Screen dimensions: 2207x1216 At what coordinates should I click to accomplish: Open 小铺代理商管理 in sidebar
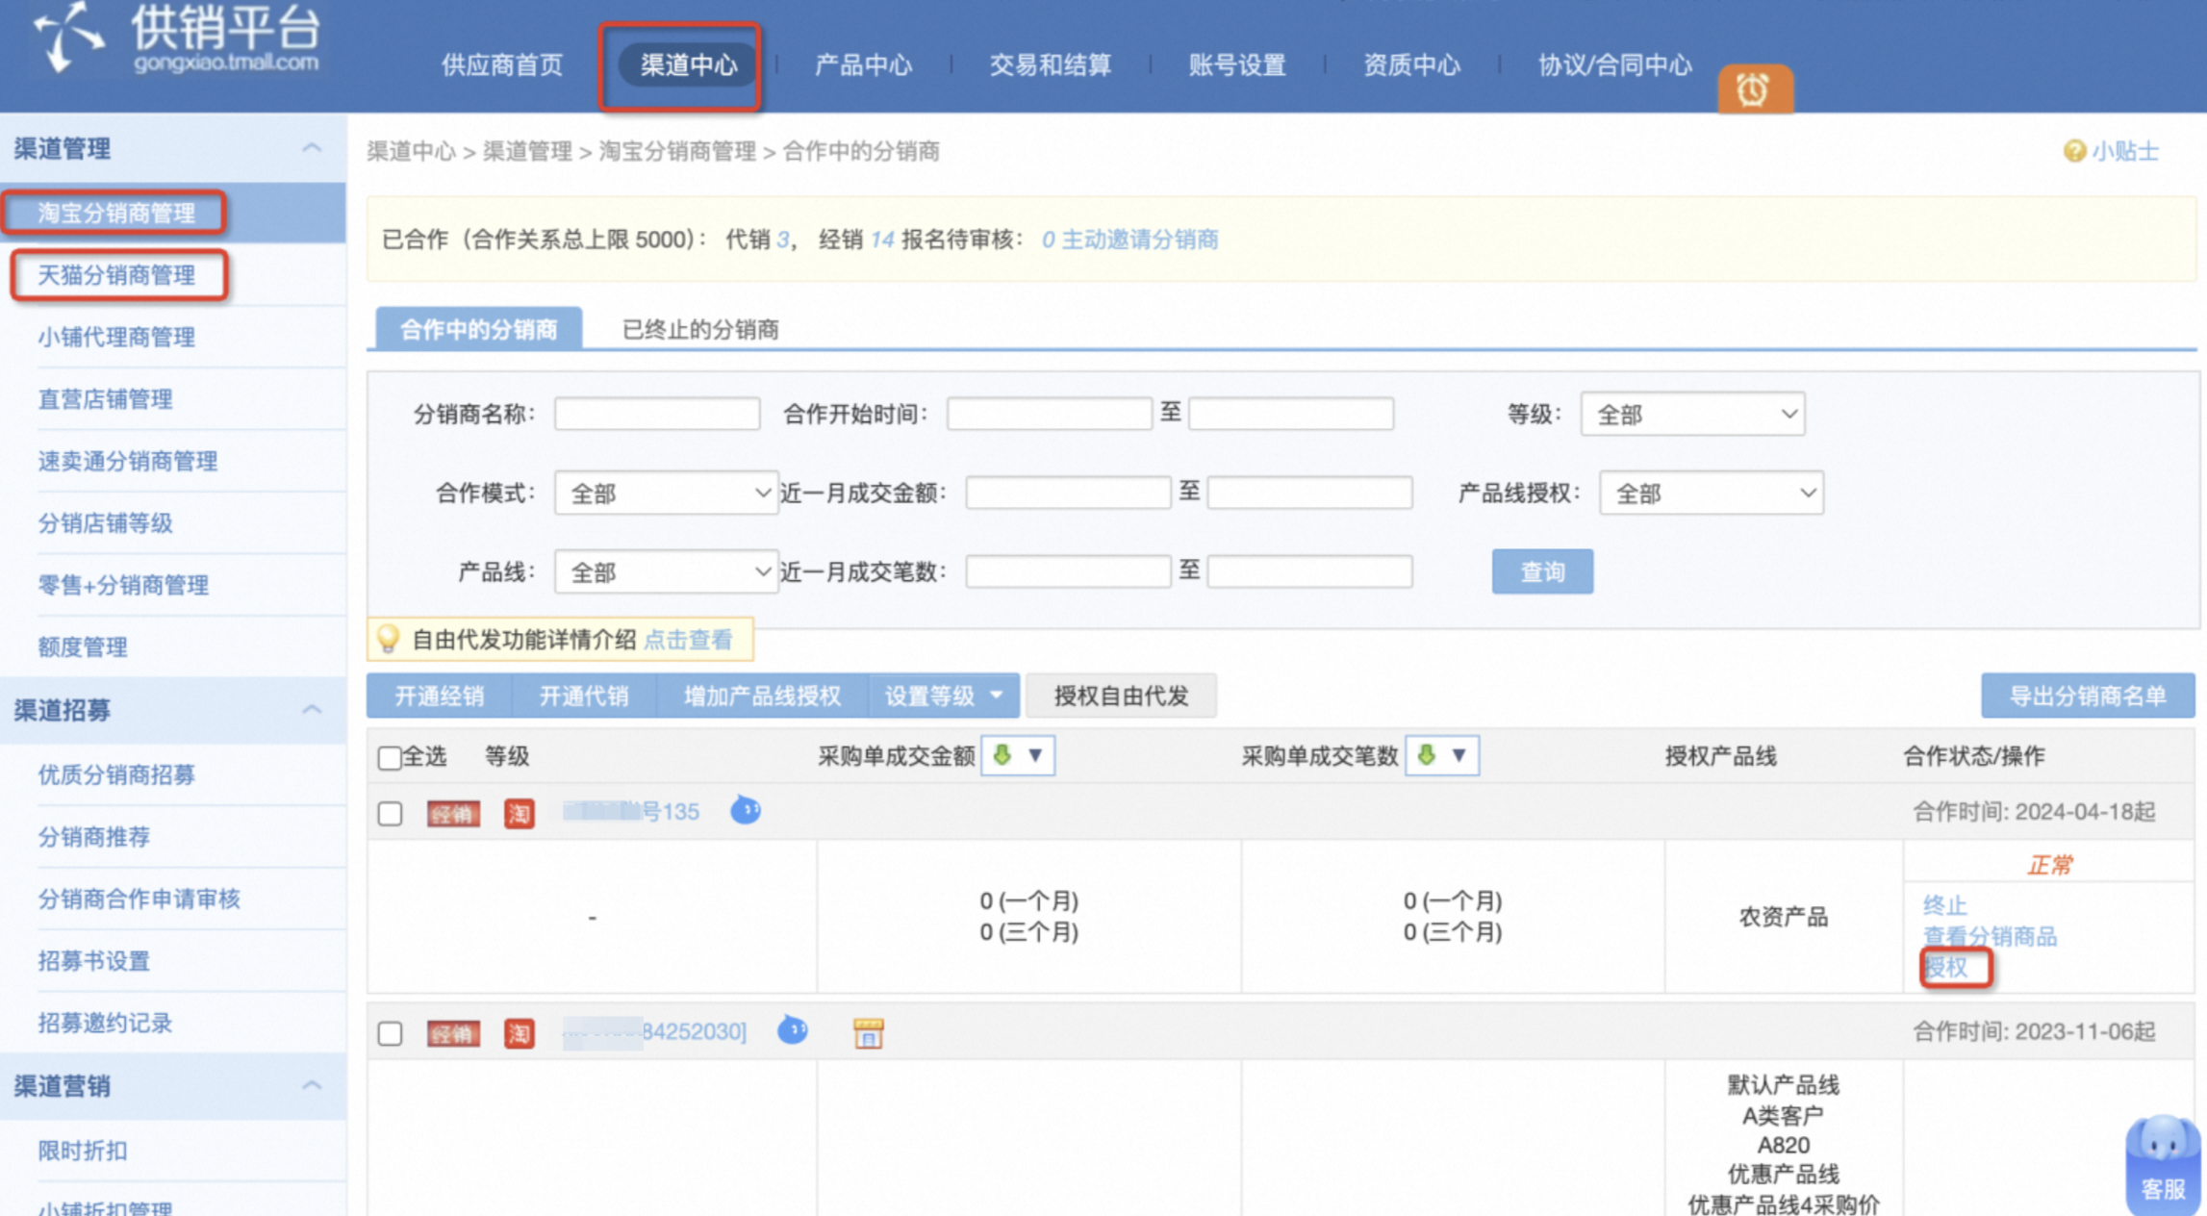point(116,337)
